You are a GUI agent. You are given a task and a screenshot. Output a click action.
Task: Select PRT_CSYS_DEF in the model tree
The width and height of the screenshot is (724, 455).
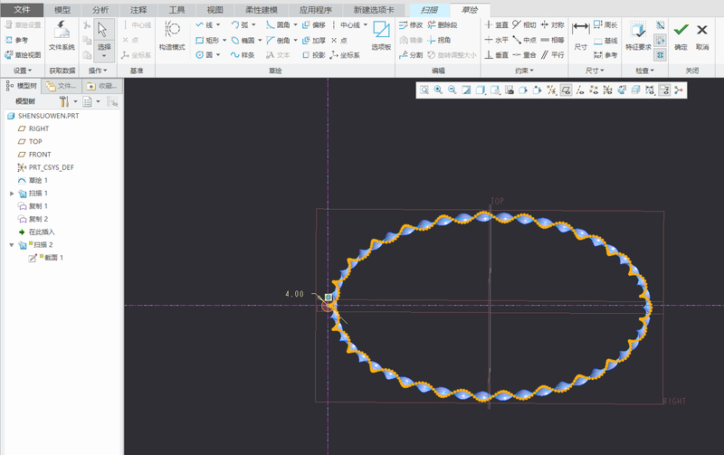(x=46, y=167)
